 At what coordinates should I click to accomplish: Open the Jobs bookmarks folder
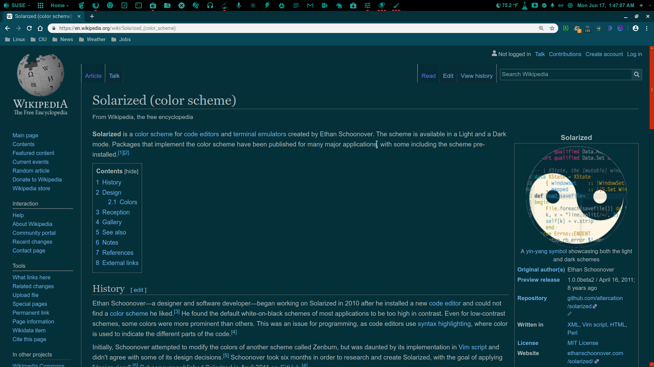pyautogui.click(x=121, y=39)
